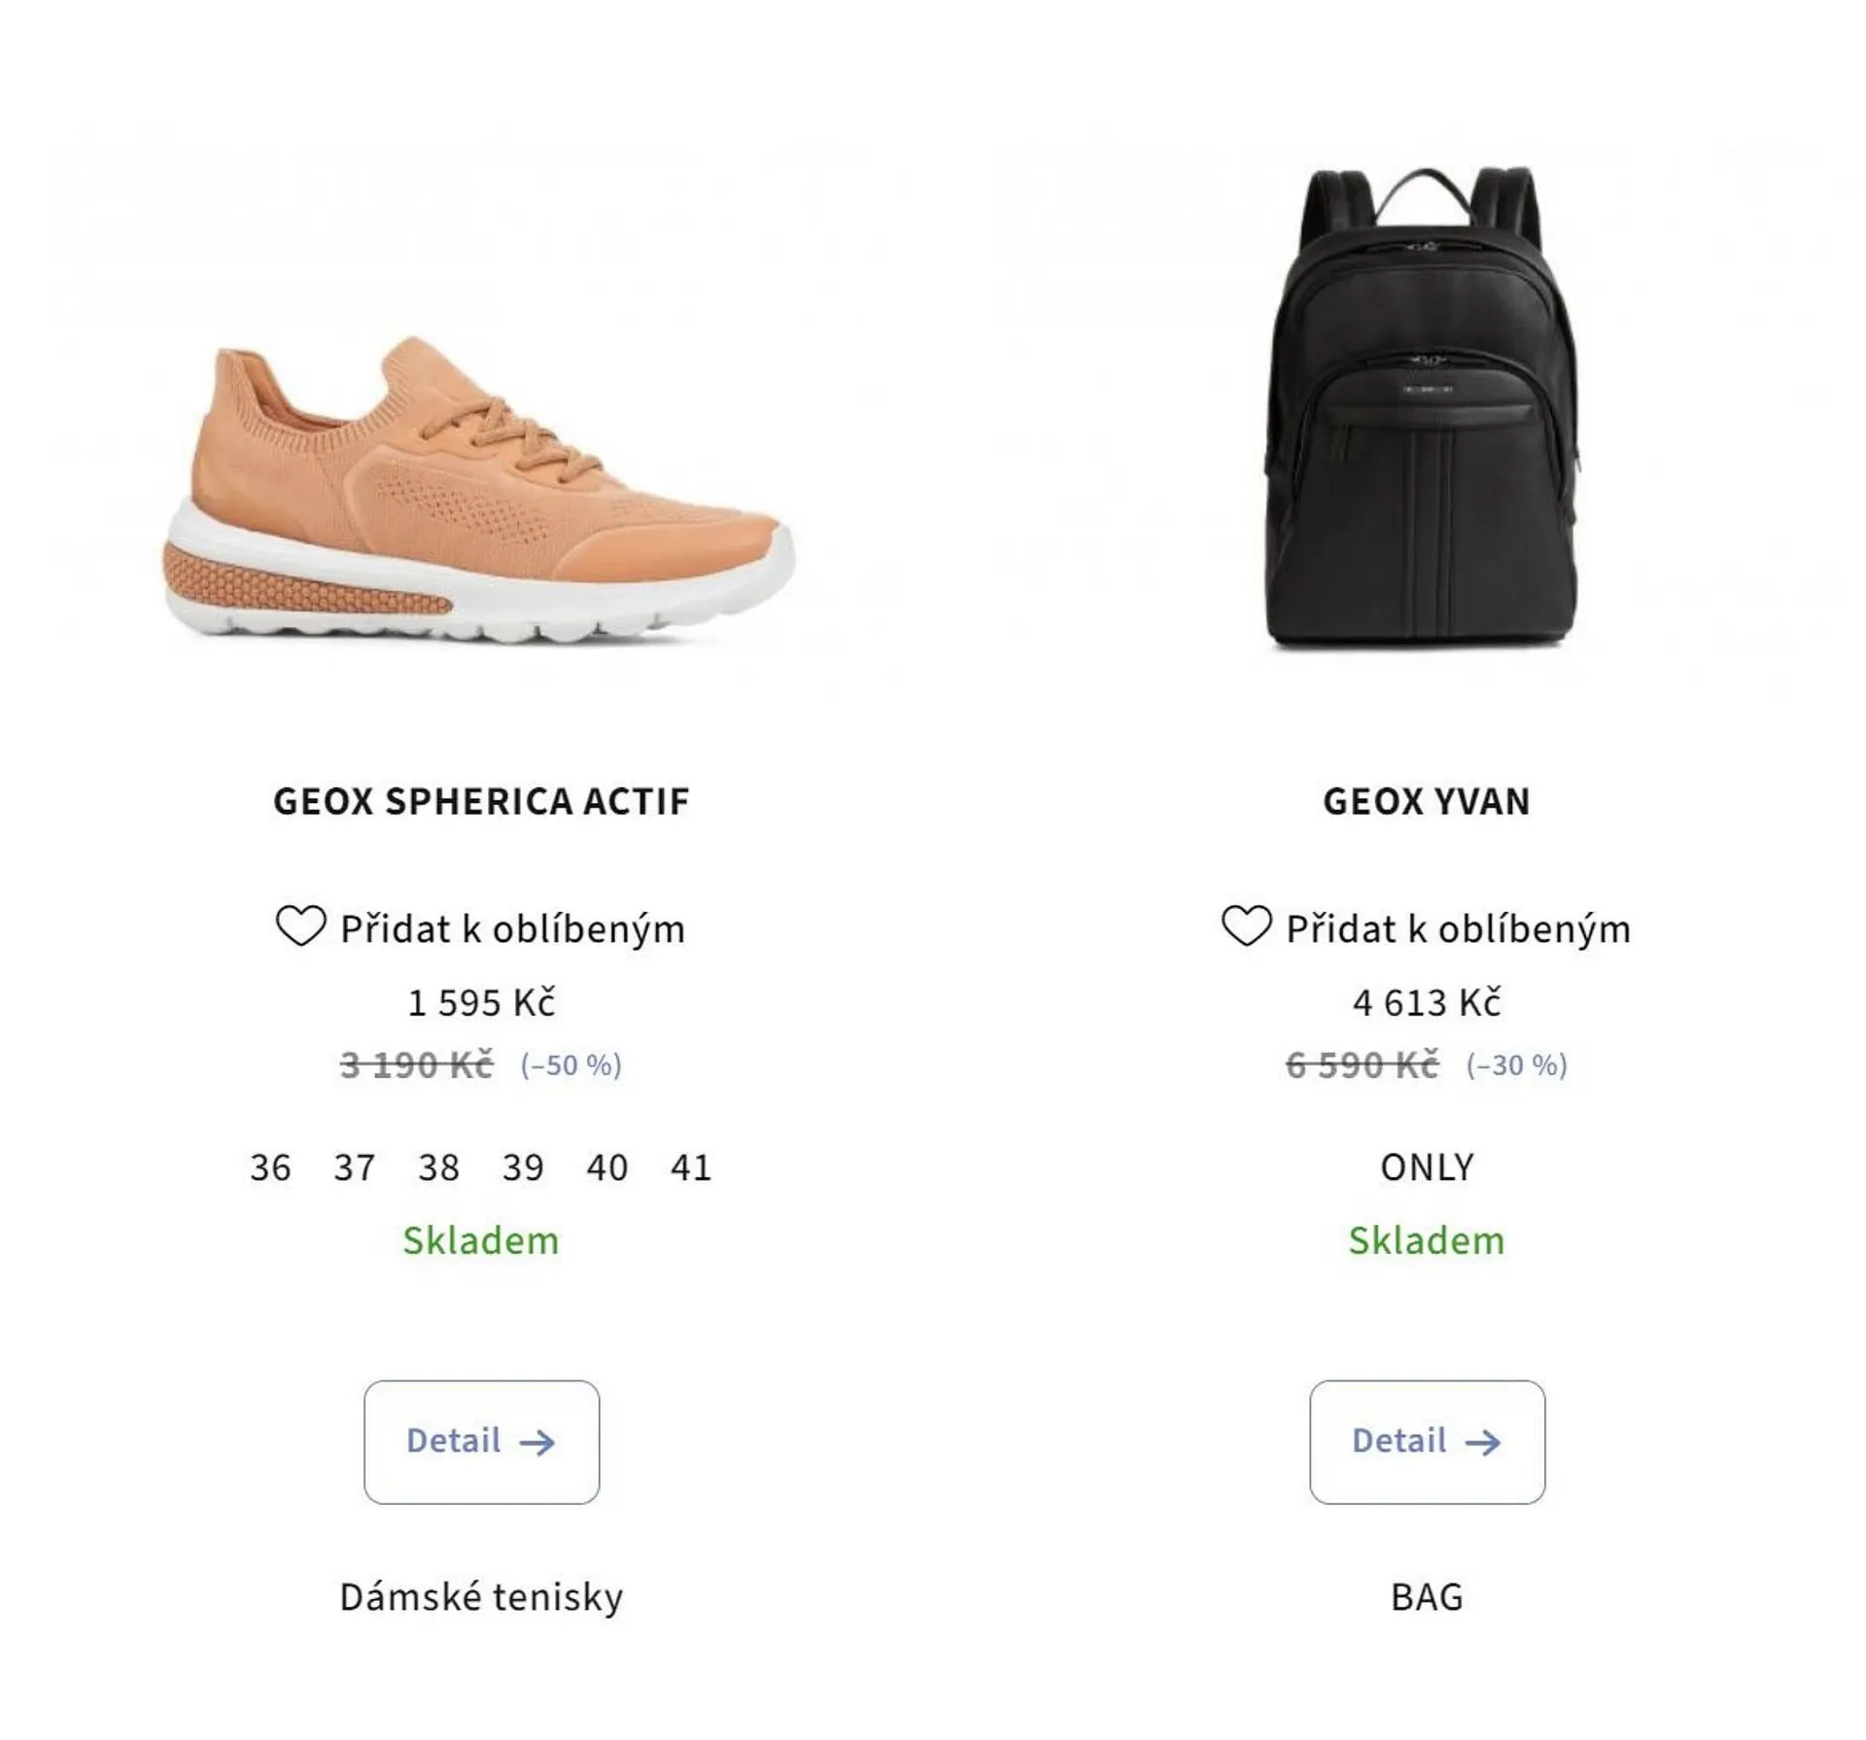Open GEOX SPHERICA ACTIF product title

click(x=481, y=802)
